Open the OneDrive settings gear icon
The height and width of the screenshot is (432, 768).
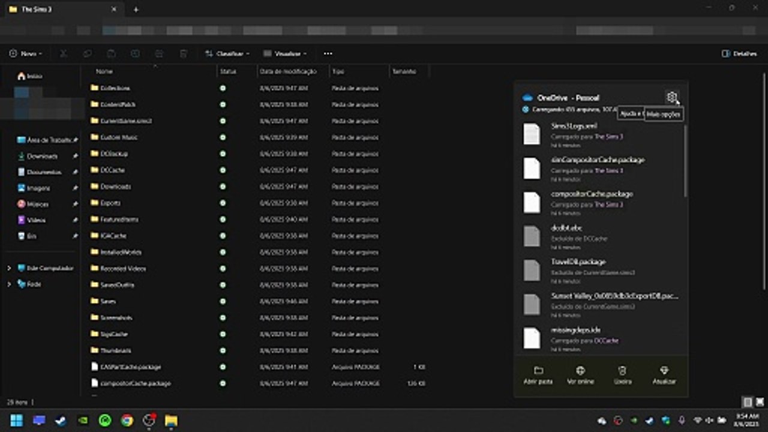click(x=671, y=97)
